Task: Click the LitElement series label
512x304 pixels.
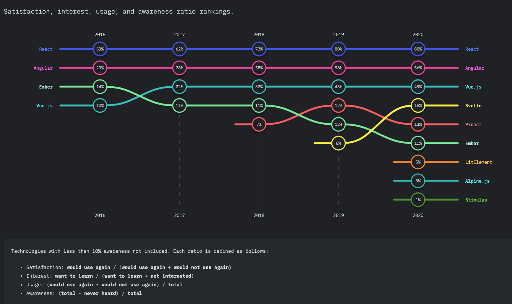Action: [x=478, y=162]
